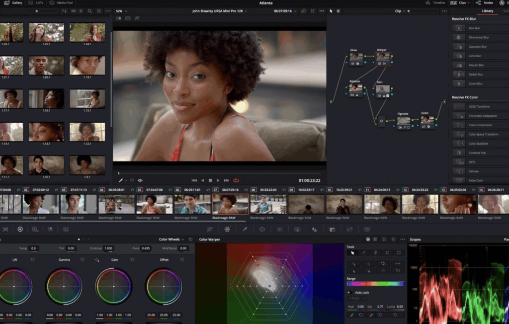Viewport: 509px width, 324px height.
Task: Toggle the Nodes panel button
Action: coord(485,2)
